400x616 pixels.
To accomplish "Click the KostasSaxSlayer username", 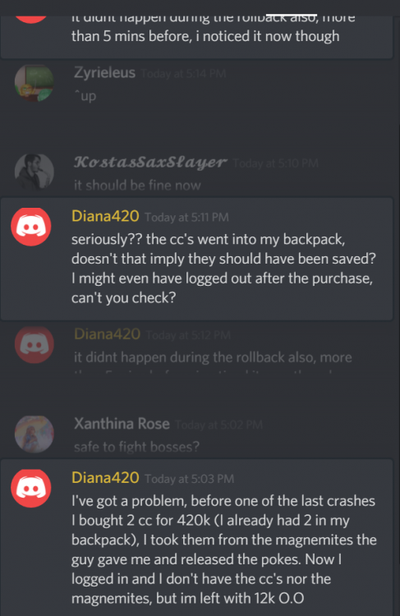I will [x=150, y=163].
